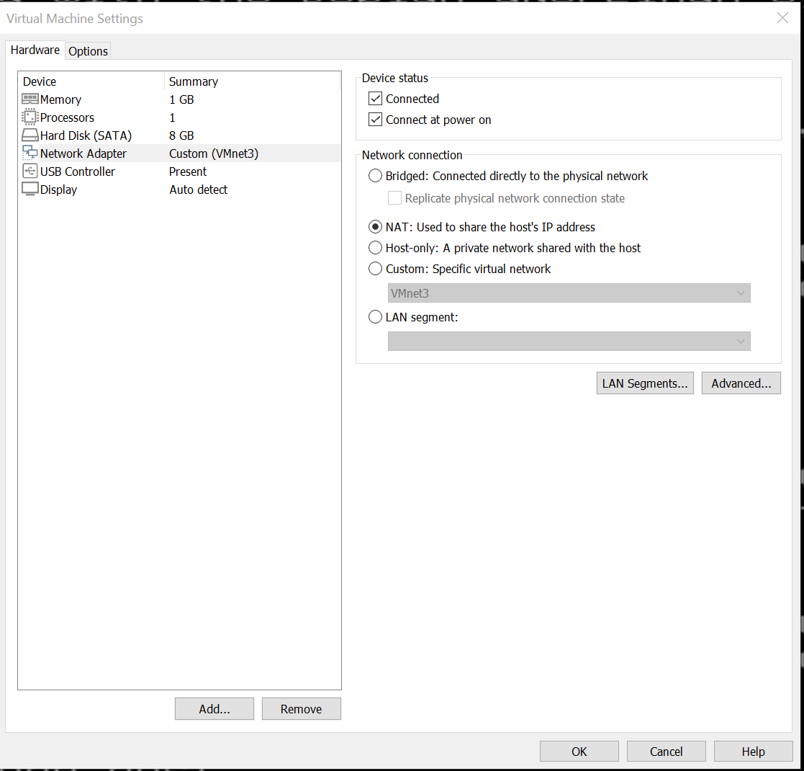Select the Processors chip icon

pos(30,117)
